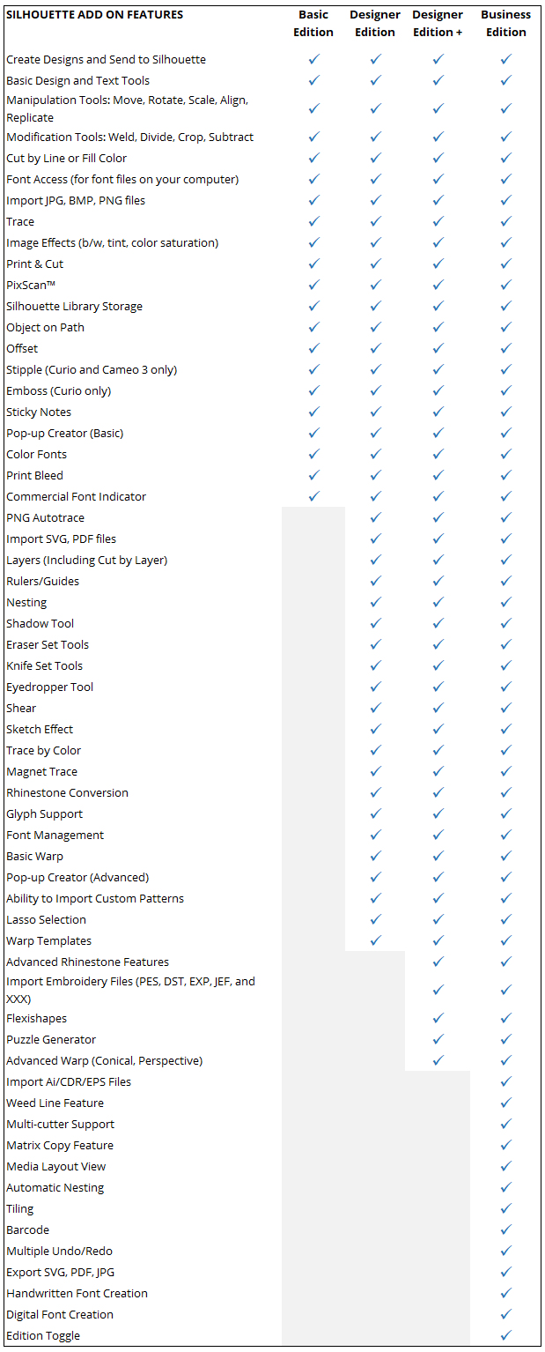Click the Silhouette Add On Features heading
Image resolution: width=545 pixels, height=1352 pixels.
(94, 15)
